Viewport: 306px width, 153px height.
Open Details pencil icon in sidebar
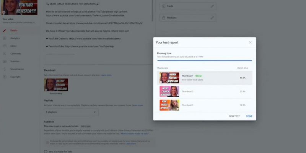5,31
